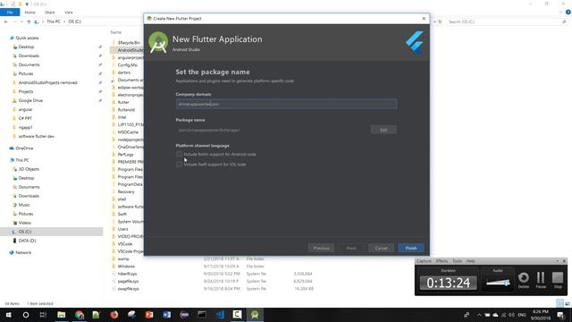Select the $Recycle.Bin folder in the list
This screenshot has height=322, width=572.
[x=129, y=43]
